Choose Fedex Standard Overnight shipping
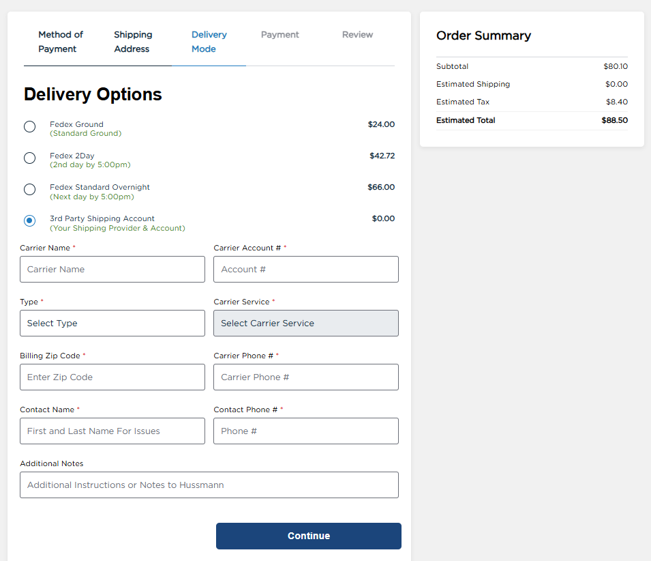The height and width of the screenshot is (561, 651). click(x=29, y=189)
